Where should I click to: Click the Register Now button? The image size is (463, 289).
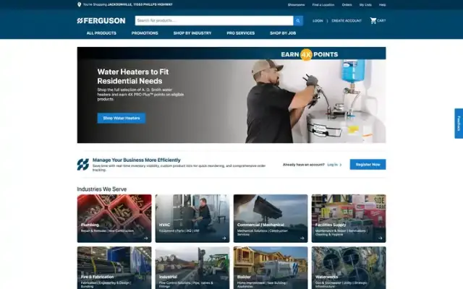pos(368,165)
